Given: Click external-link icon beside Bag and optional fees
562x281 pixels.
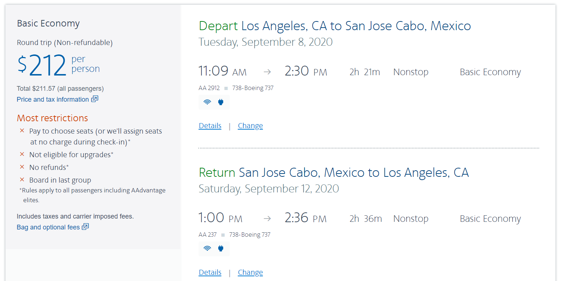Looking at the screenshot, I should [x=85, y=227].
